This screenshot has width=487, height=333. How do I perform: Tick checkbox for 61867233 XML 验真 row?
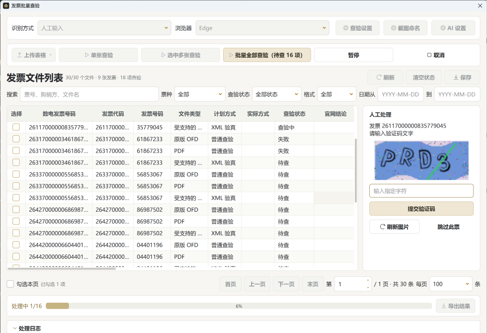coord(16,163)
